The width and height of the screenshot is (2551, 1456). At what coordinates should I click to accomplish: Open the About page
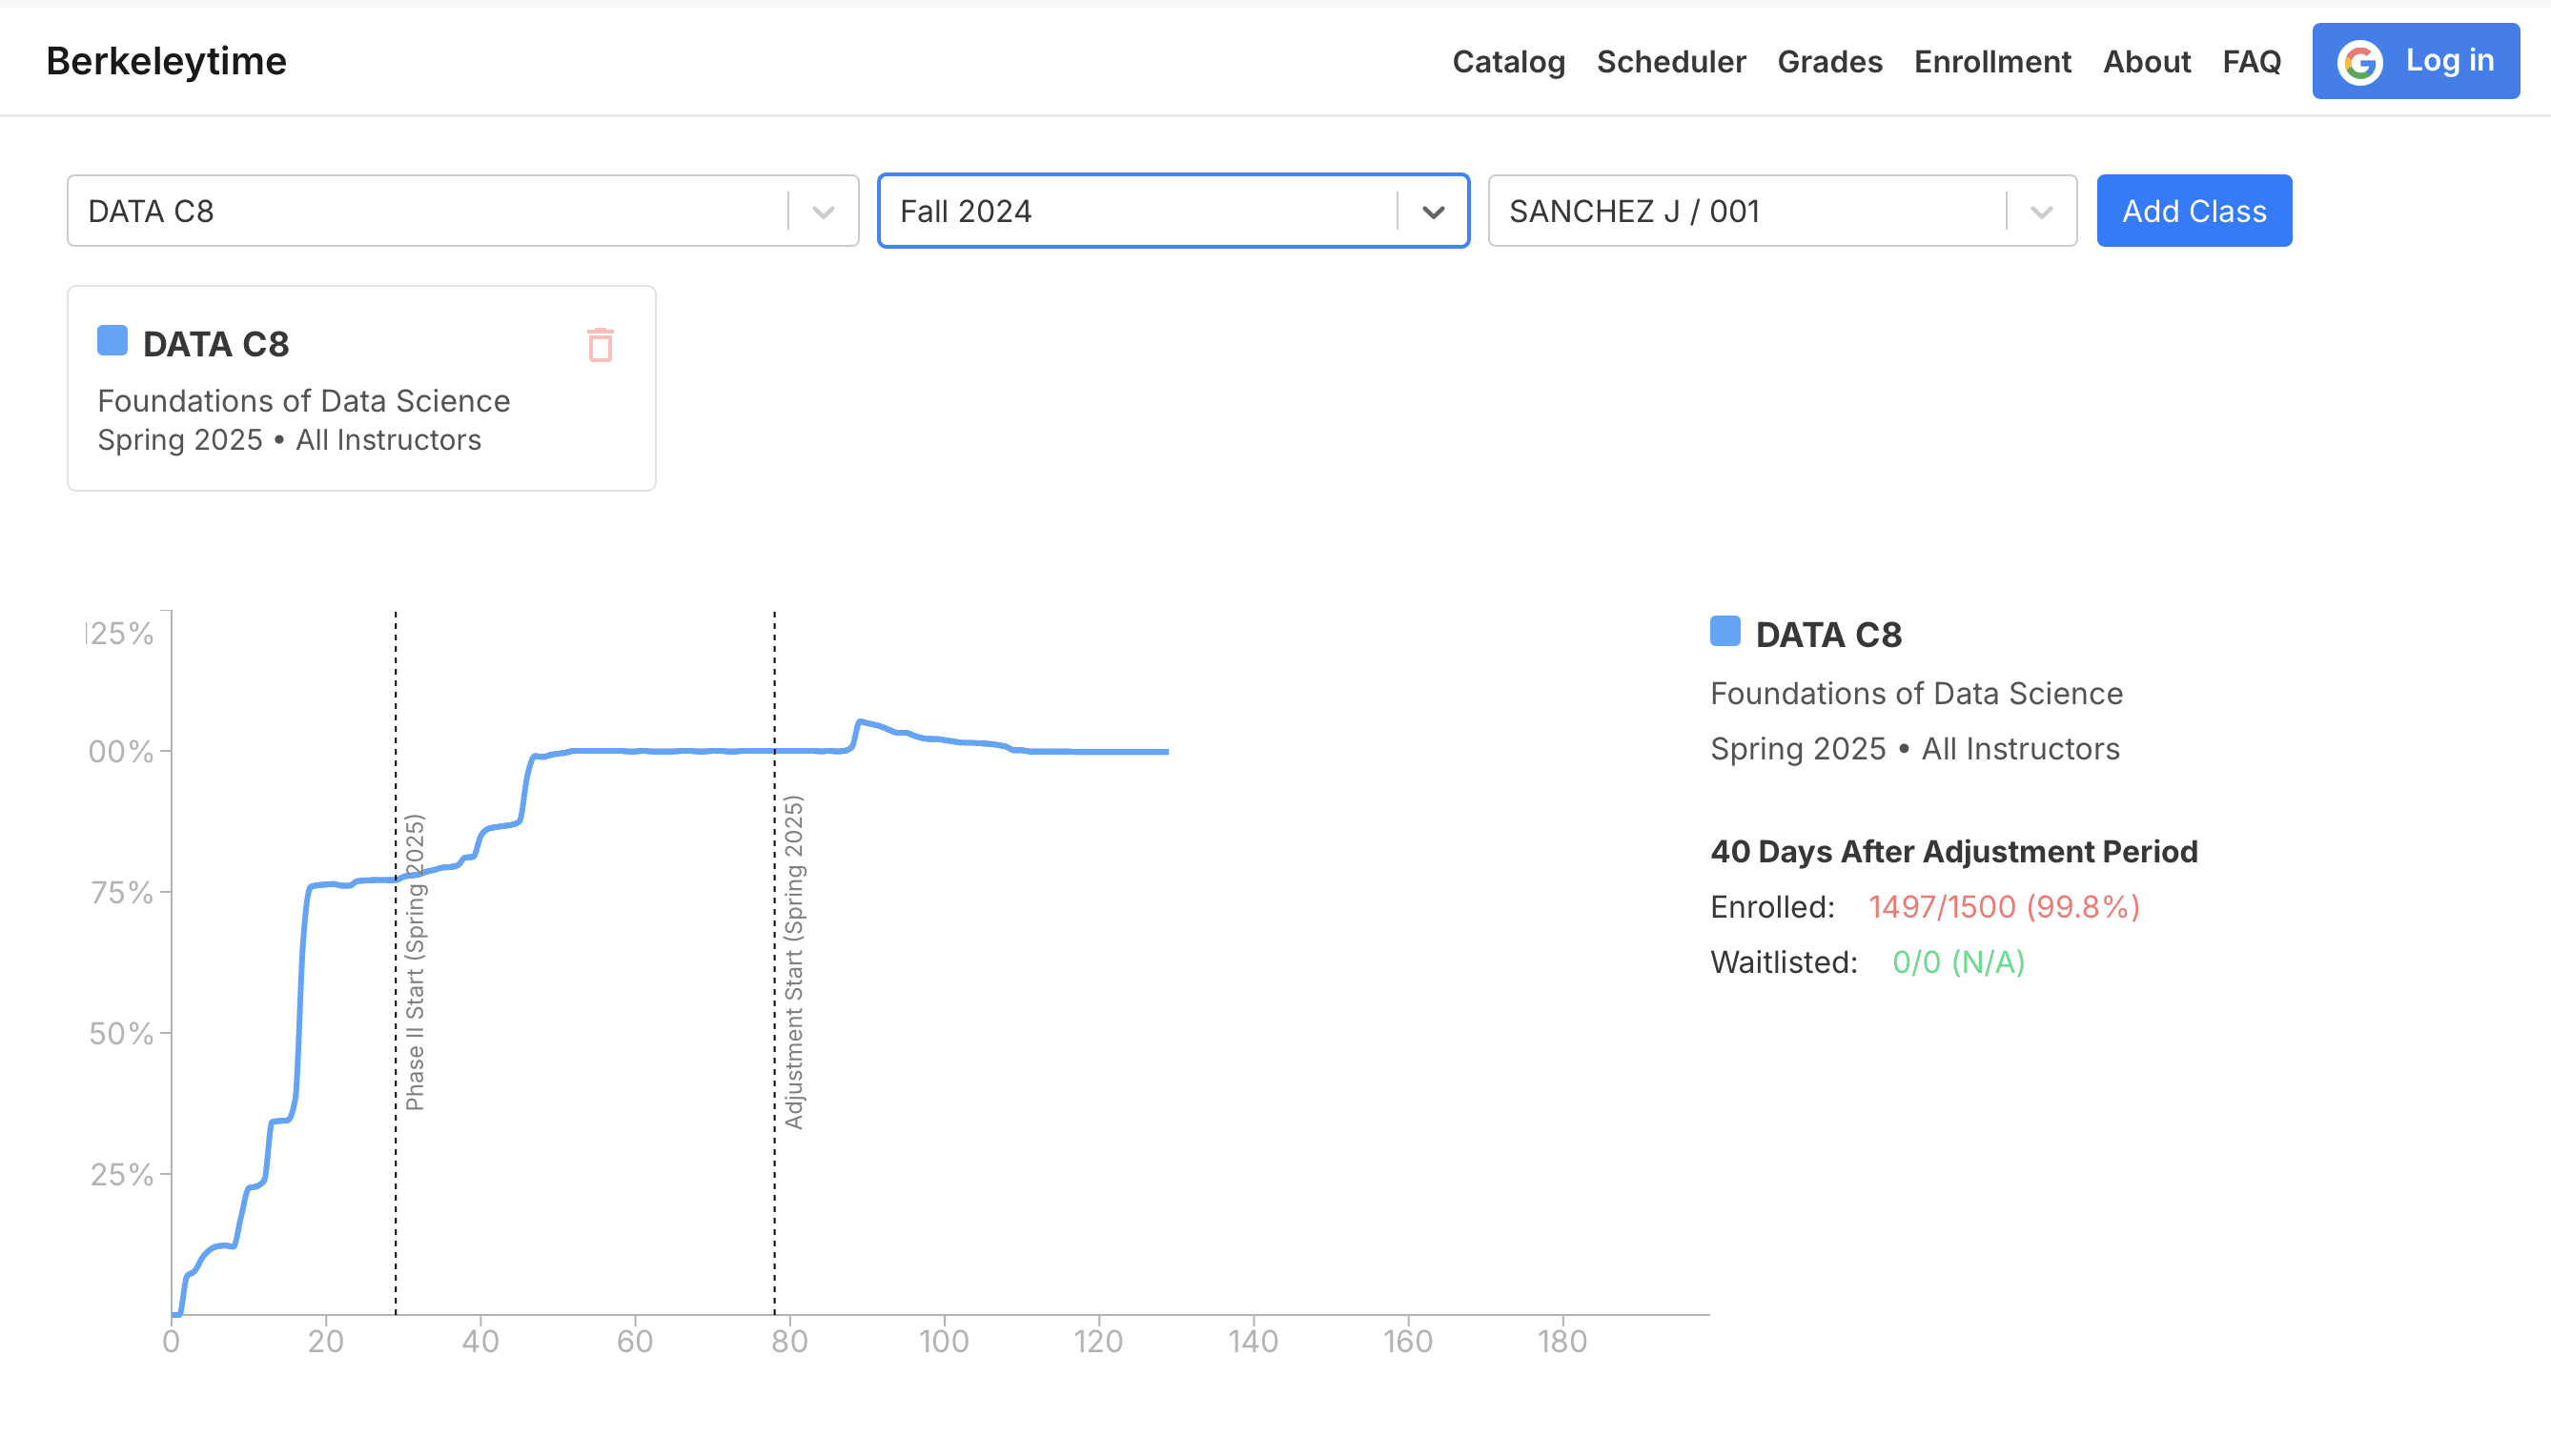click(x=2147, y=62)
